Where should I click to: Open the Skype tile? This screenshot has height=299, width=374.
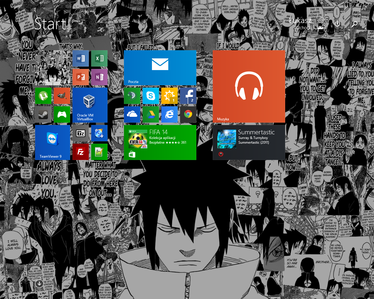pyautogui.click(x=151, y=96)
